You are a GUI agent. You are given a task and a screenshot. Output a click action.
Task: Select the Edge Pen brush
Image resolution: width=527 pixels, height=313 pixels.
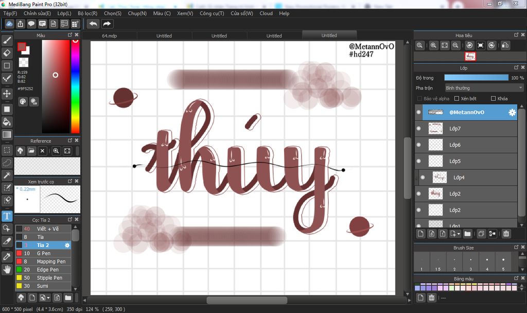[x=43, y=270]
